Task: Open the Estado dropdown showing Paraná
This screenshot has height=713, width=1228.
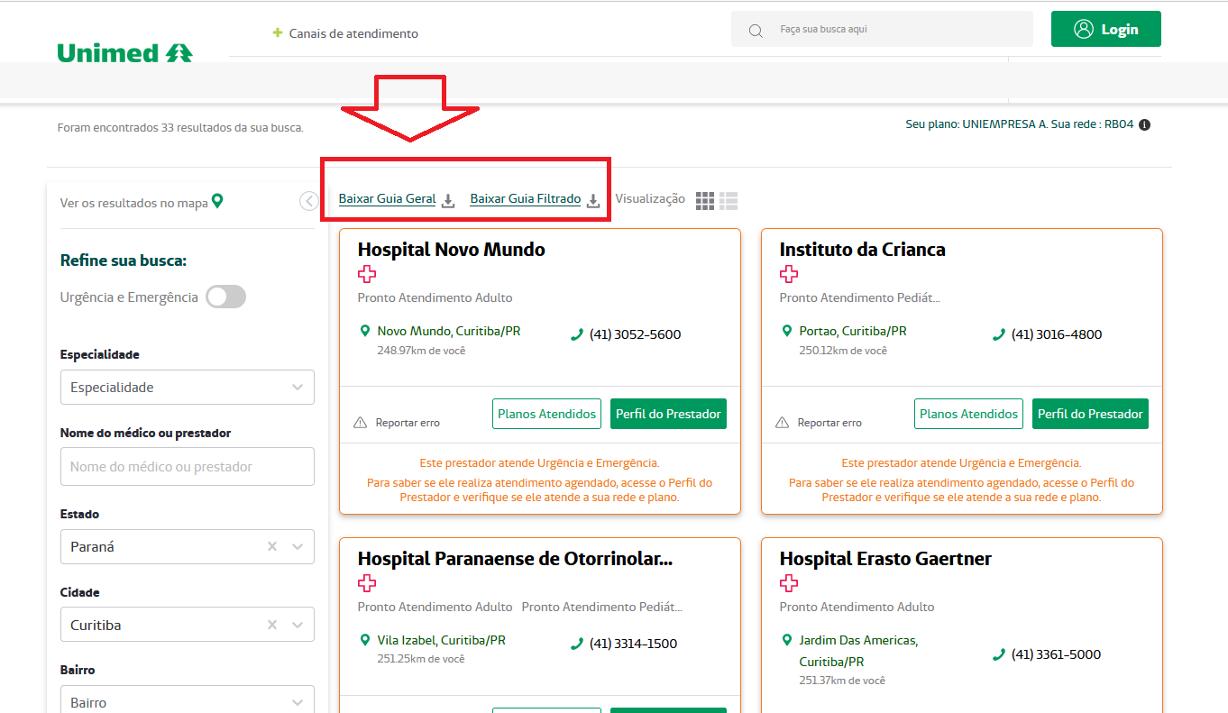Action: click(188, 546)
